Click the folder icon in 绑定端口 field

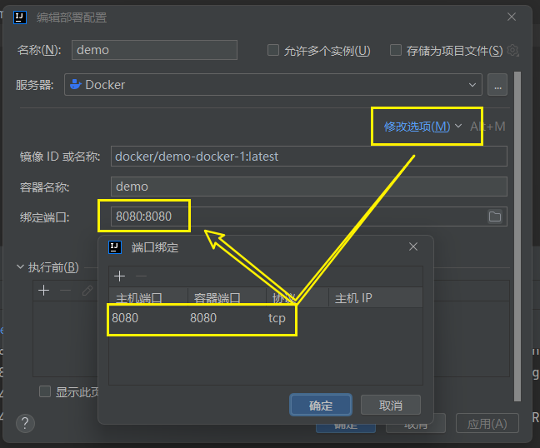tap(495, 217)
